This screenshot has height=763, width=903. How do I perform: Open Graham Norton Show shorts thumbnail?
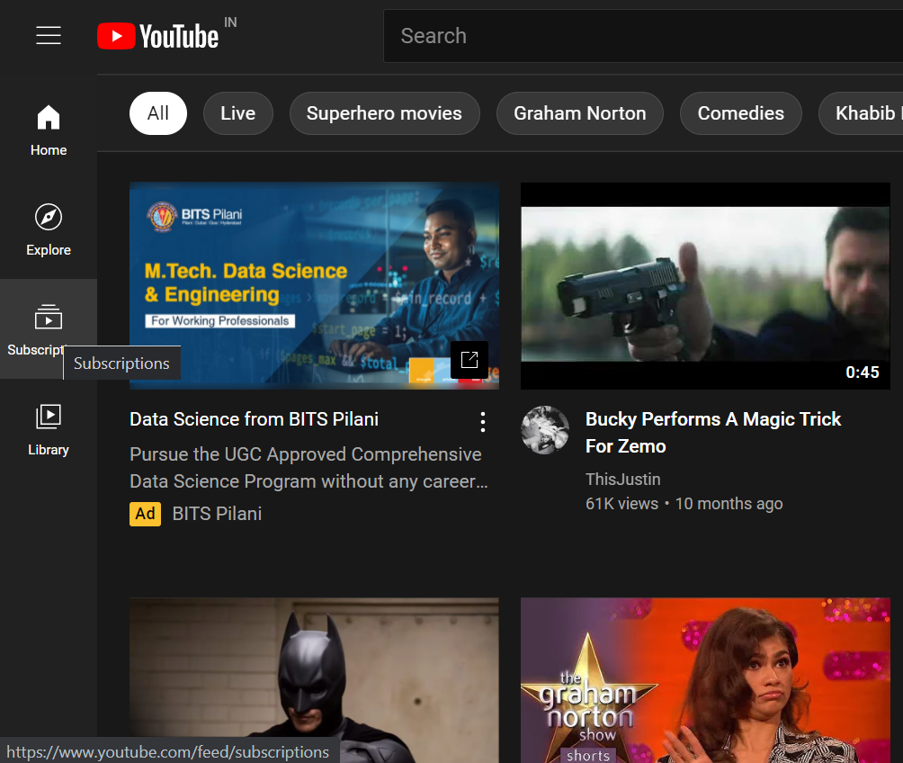pyautogui.click(x=705, y=680)
